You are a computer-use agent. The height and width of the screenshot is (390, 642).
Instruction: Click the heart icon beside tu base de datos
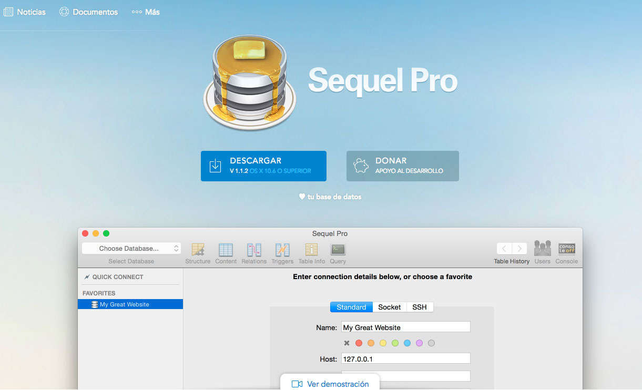coord(302,197)
